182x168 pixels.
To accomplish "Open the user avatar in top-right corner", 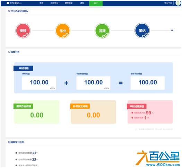I will (178, 3).
